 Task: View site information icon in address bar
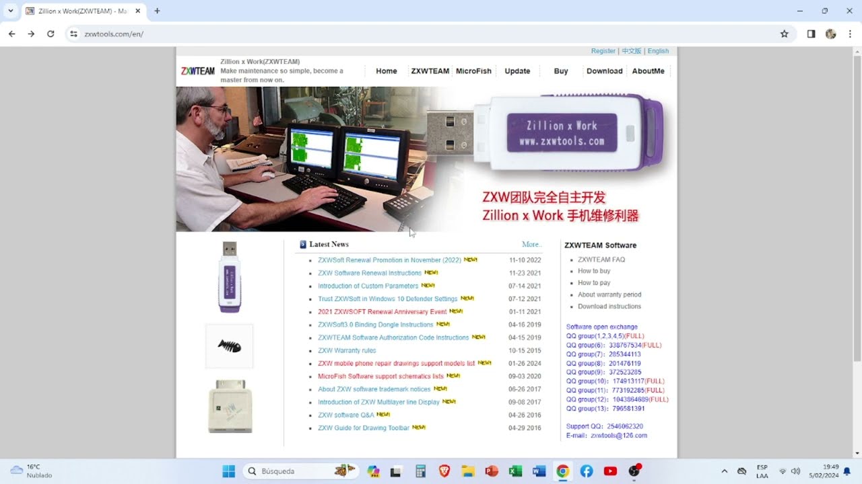(x=74, y=34)
